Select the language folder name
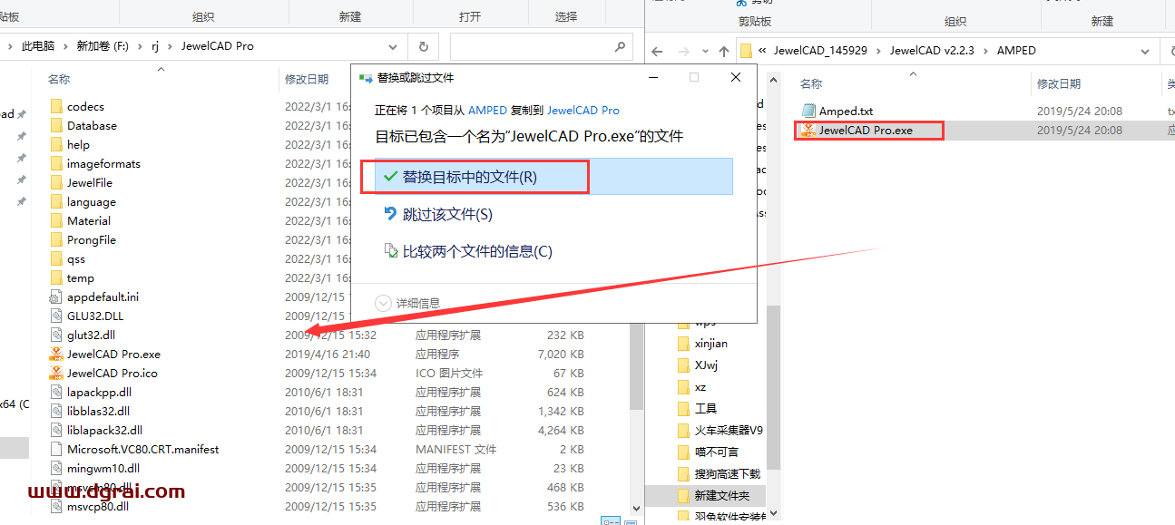Viewport: 1175px width, 525px height. [x=92, y=201]
